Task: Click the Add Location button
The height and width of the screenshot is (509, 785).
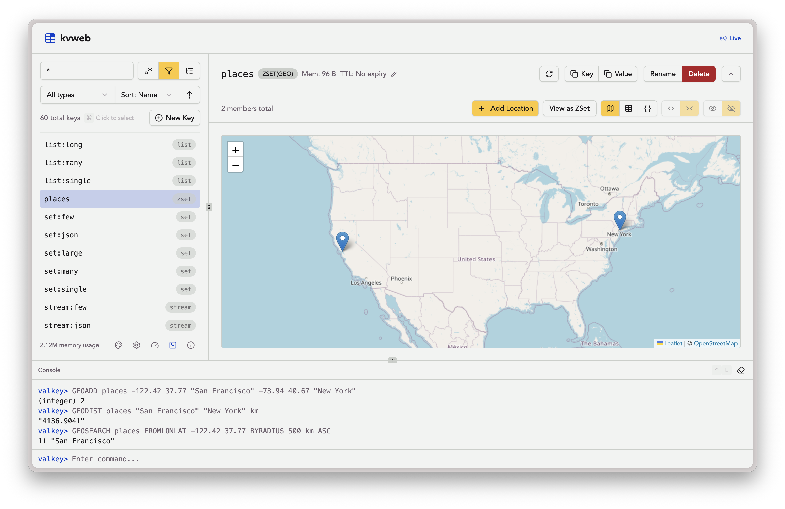Action: click(505, 108)
